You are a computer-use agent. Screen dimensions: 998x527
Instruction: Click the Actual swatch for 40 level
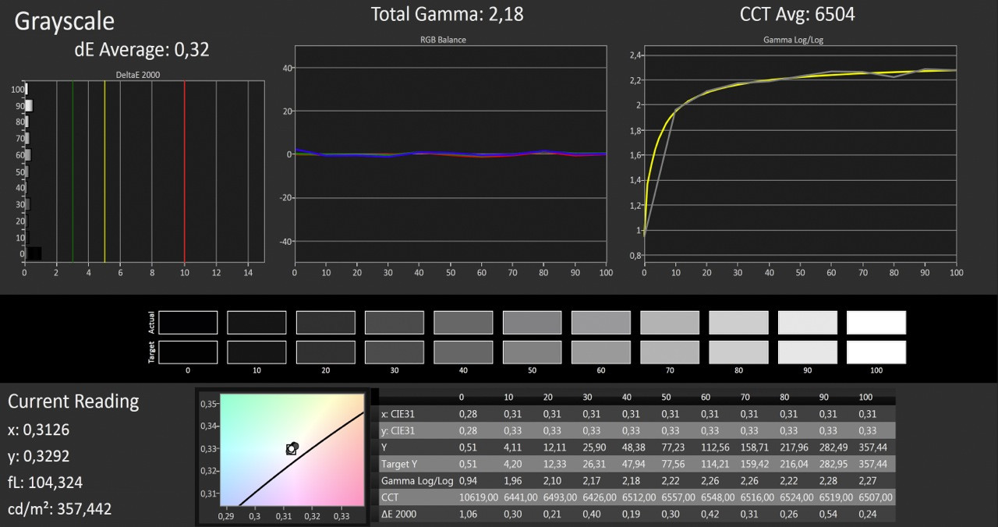point(463,323)
